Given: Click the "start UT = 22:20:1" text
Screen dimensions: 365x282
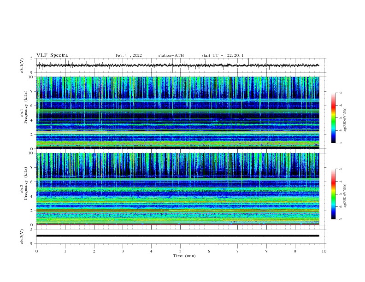Looking at the screenshot, I should point(222,55).
